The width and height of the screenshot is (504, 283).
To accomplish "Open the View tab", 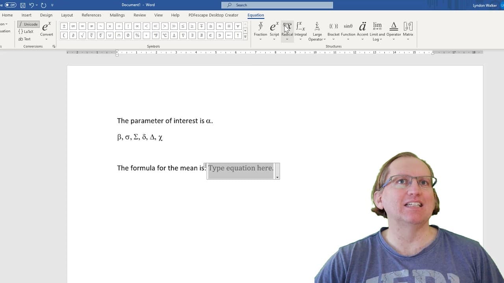I will click(158, 15).
